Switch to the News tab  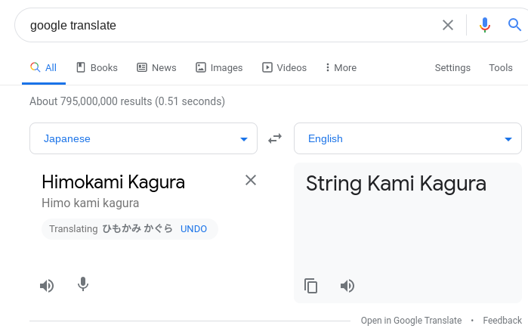click(x=156, y=67)
